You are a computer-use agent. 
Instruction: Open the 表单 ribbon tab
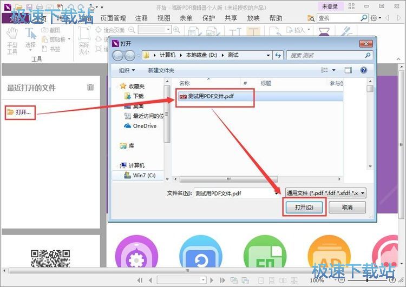coord(186,18)
